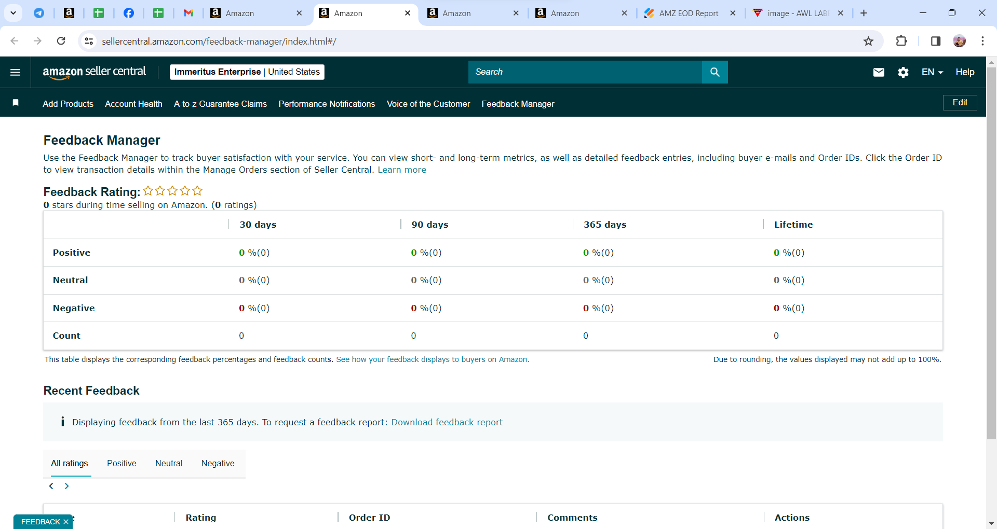Open the Chrome profile avatar
Image resolution: width=997 pixels, height=529 pixels.
(960, 41)
